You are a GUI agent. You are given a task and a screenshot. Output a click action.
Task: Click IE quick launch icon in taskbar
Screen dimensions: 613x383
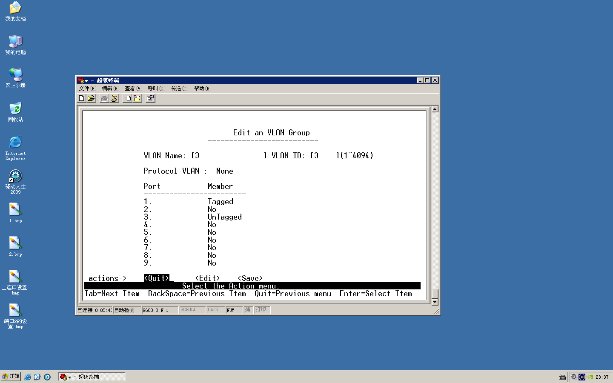tap(28, 377)
